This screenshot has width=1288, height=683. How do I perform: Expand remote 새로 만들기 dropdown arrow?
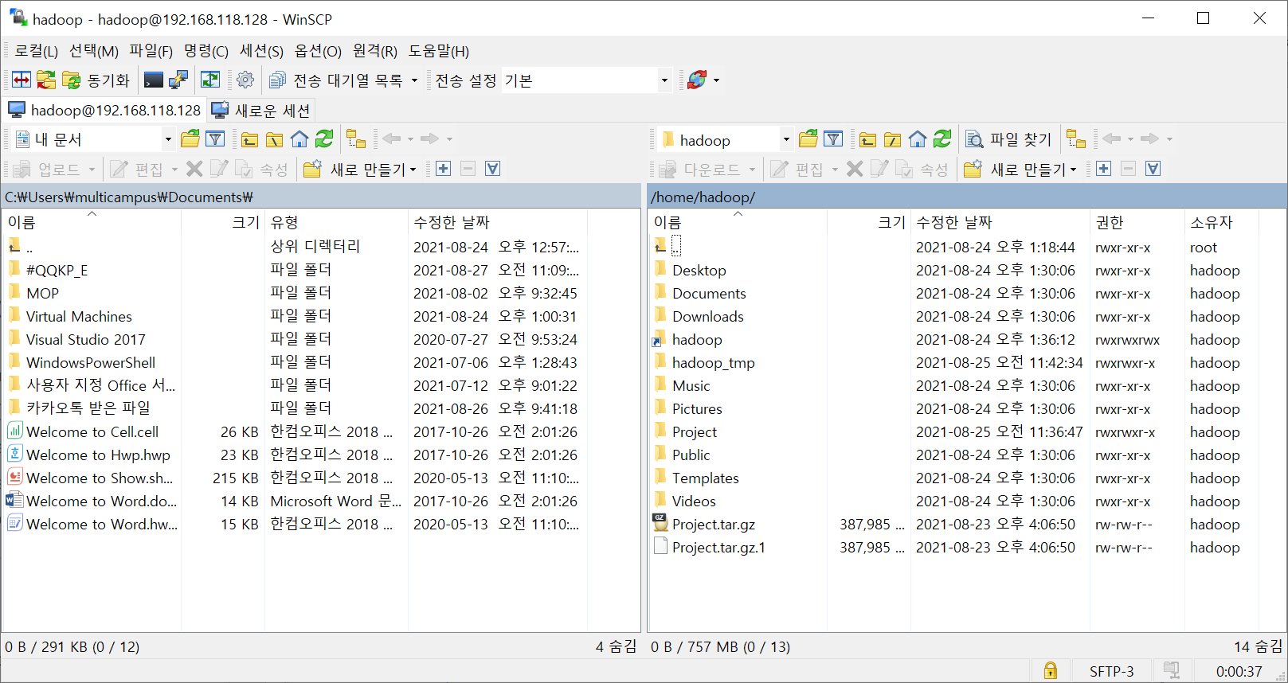(x=1073, y=170)
